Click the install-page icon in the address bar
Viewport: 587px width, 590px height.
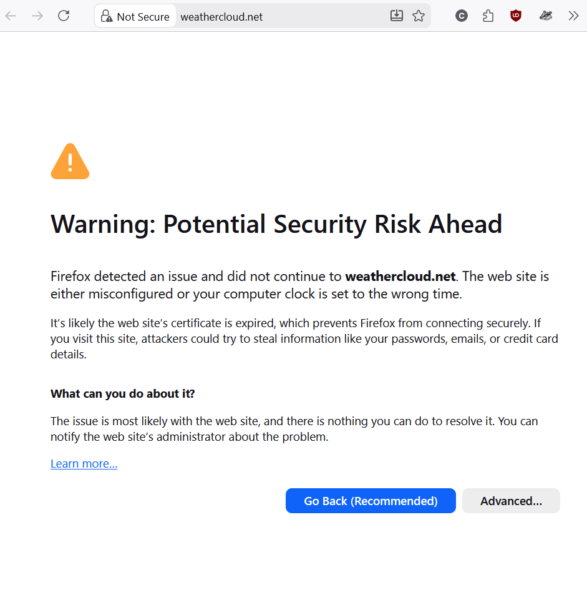tap(397, 16)
